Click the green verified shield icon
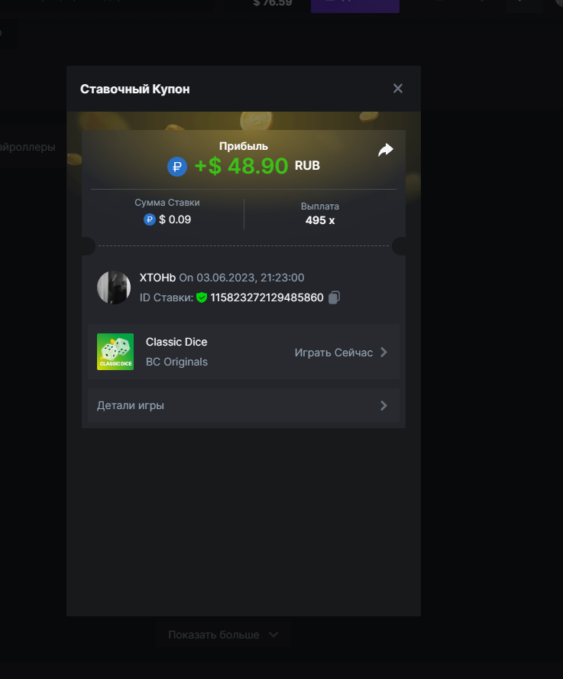The width and height of the screenshot is (563, 679). pos(202,297)
